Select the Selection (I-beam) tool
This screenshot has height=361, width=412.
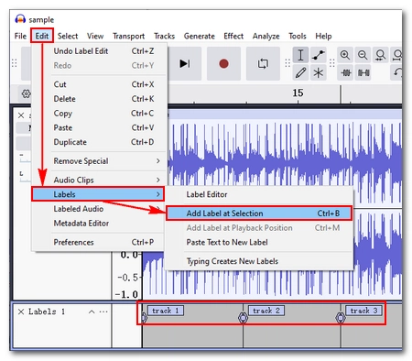tap(300, 55)
